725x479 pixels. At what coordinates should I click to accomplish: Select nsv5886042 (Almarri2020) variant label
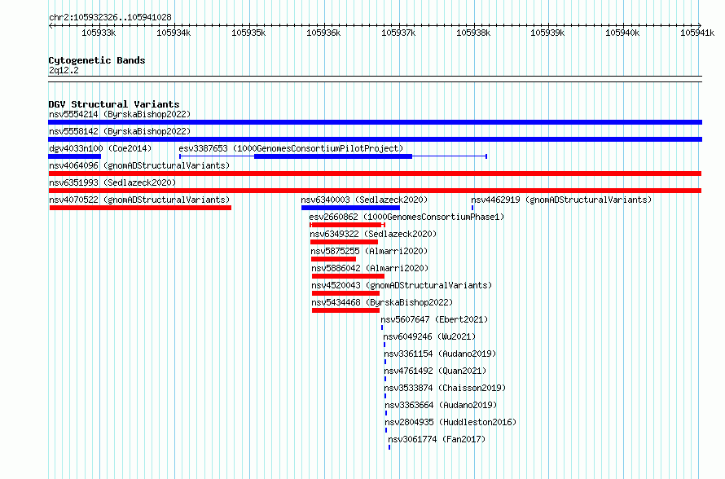pos(370,268)
